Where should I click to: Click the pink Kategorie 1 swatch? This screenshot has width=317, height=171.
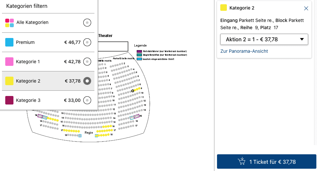(x=10, y=62)
